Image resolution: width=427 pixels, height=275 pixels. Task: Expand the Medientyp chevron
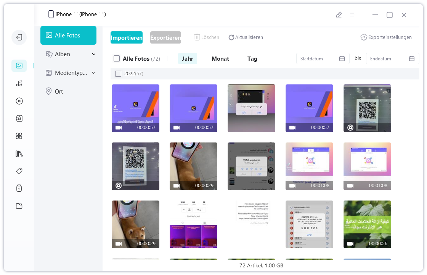pos(94,73)
